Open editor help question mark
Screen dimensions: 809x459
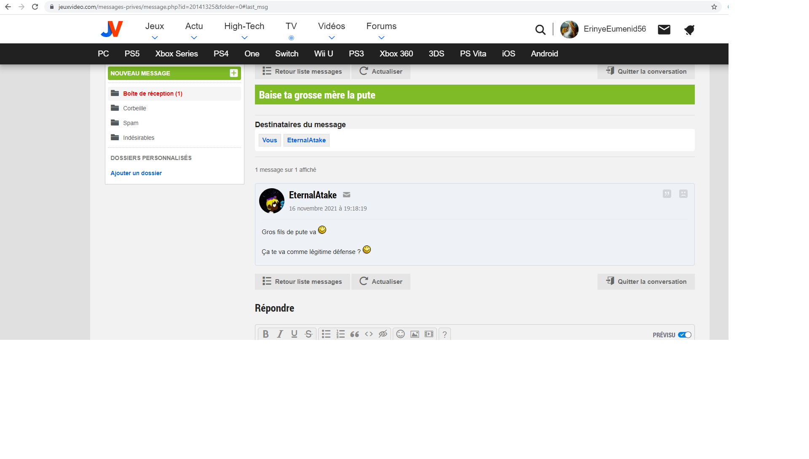tap(445, 334)
